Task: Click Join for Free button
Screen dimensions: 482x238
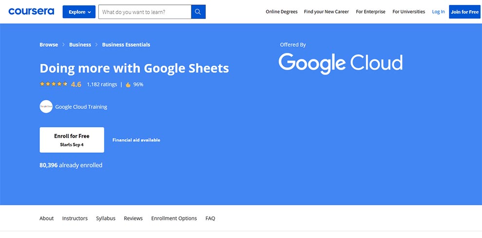Action: [x=464, y=12]
